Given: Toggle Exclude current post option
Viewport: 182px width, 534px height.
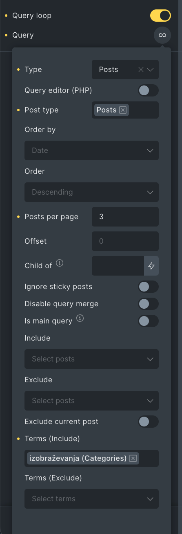Looking at the screenshot, I should [148, 422].
